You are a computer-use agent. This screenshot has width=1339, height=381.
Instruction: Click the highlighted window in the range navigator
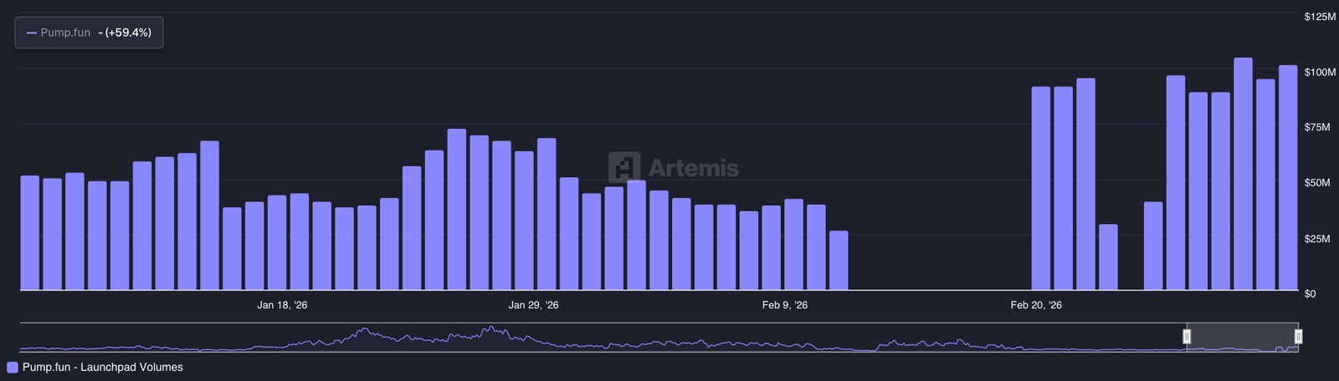[x=1242, y=337]
